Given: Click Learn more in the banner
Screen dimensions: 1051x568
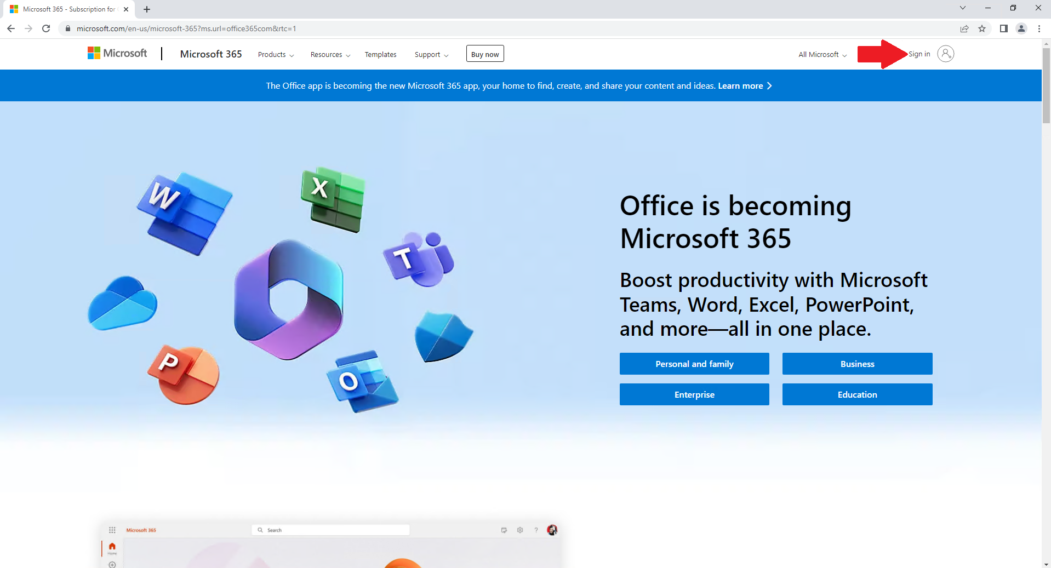Looking at the screenshot, I should coord(745,85).
